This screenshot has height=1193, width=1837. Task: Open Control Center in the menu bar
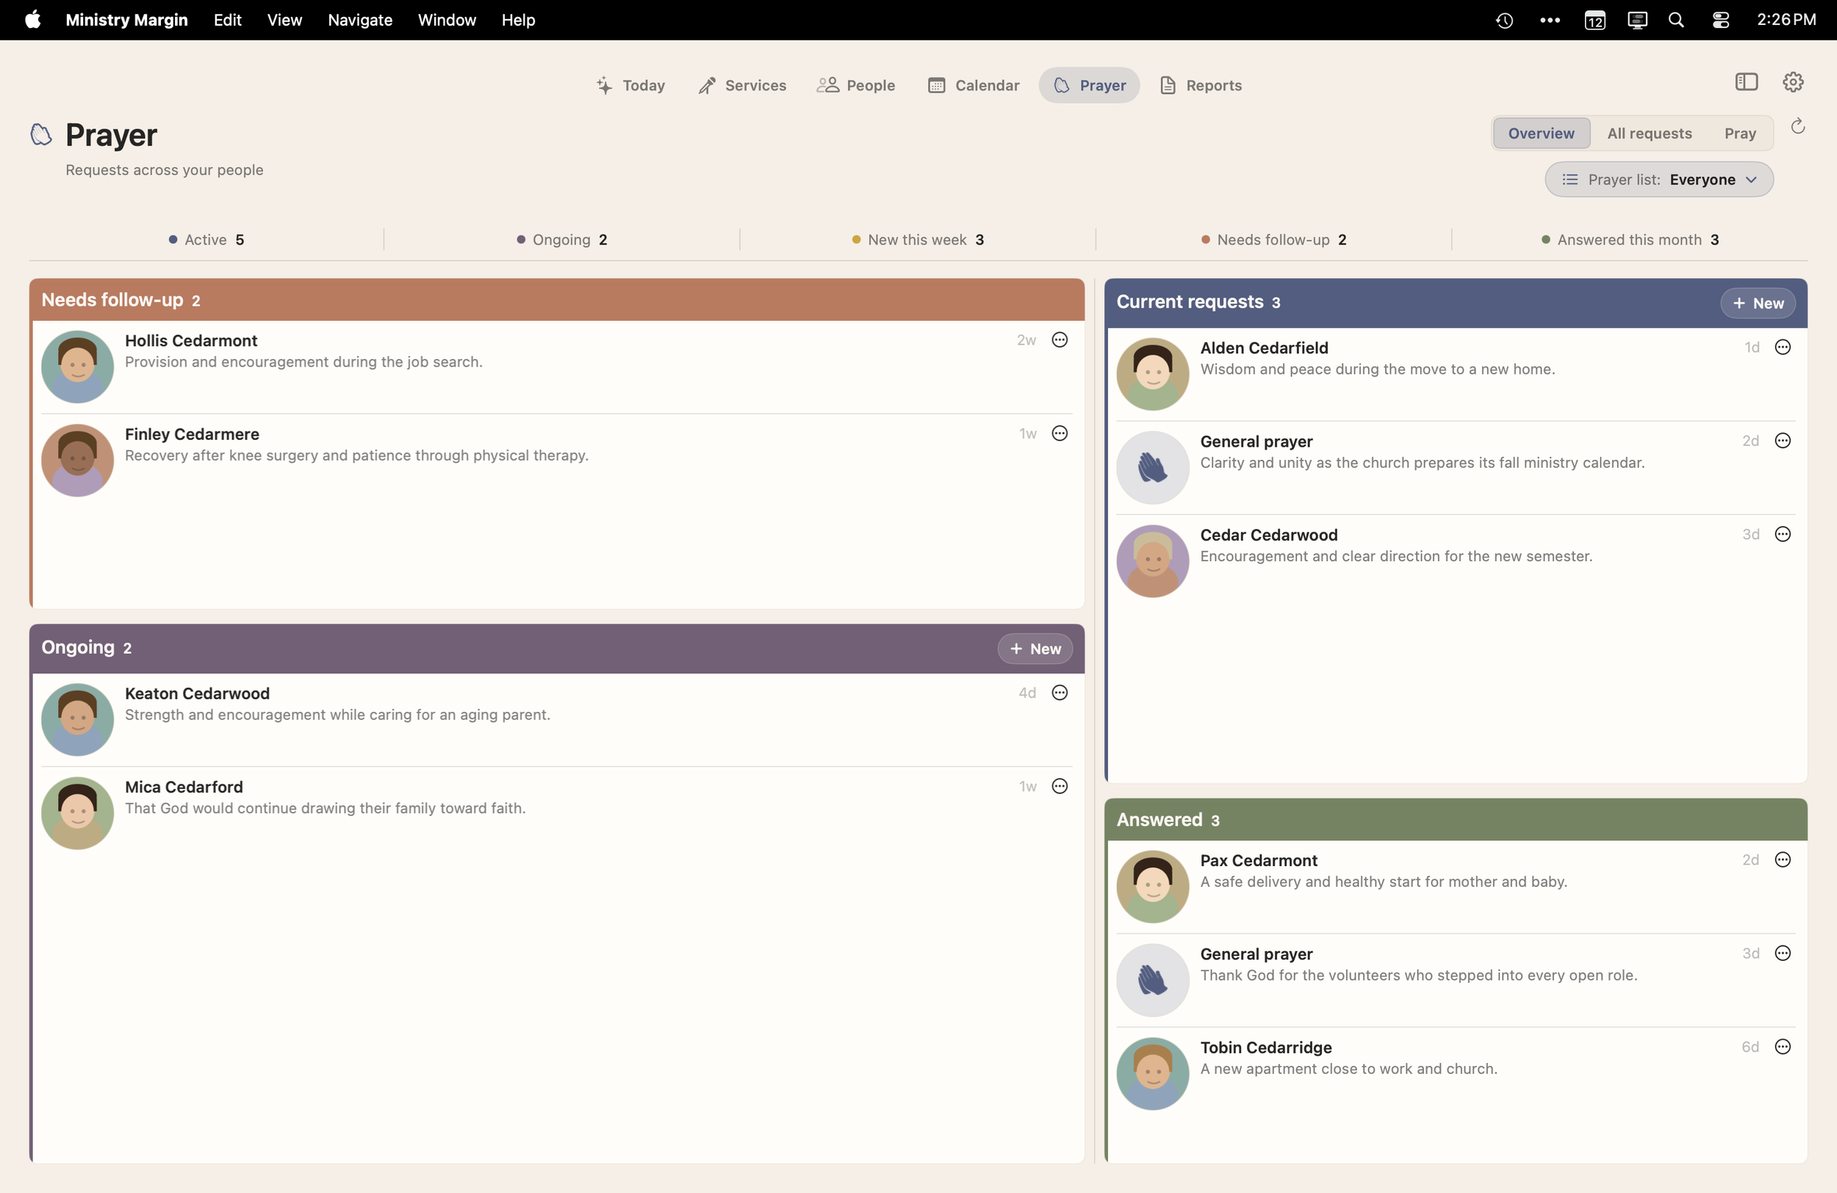[1720, 20]
